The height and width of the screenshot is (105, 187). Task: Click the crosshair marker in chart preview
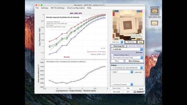click(x=127, y=25)
